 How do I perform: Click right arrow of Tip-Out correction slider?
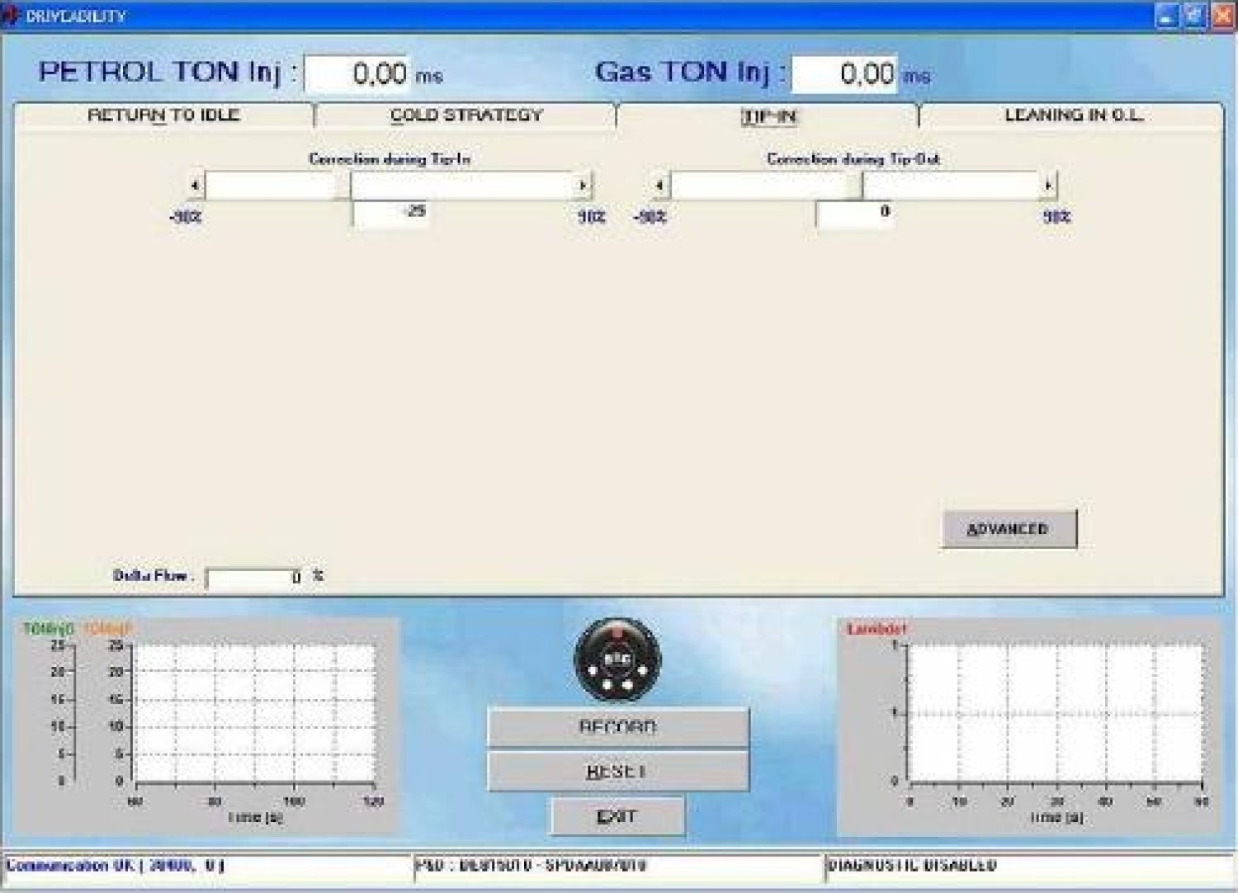pos(1048,186)
